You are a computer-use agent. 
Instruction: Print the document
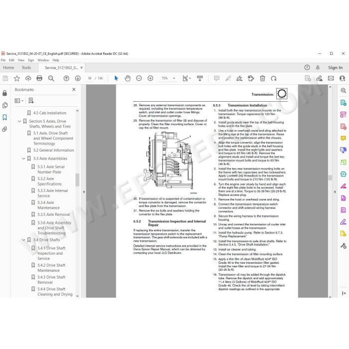click(x=39, y=78)
